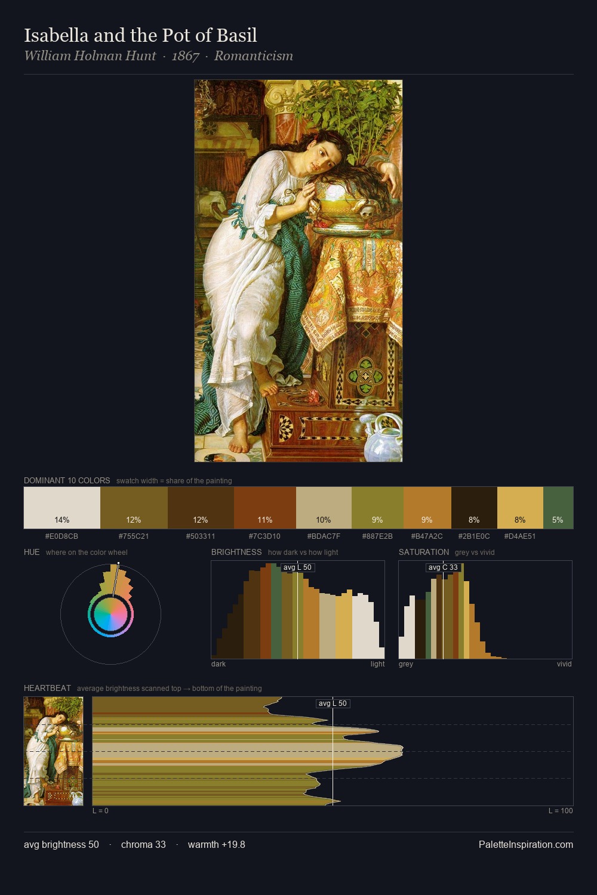Open the PaletteInspiration.com link
Viewport: 597px width, 895px height.
point(526,844)
